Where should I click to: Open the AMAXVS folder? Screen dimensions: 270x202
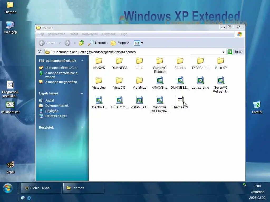tap(99, 63)
